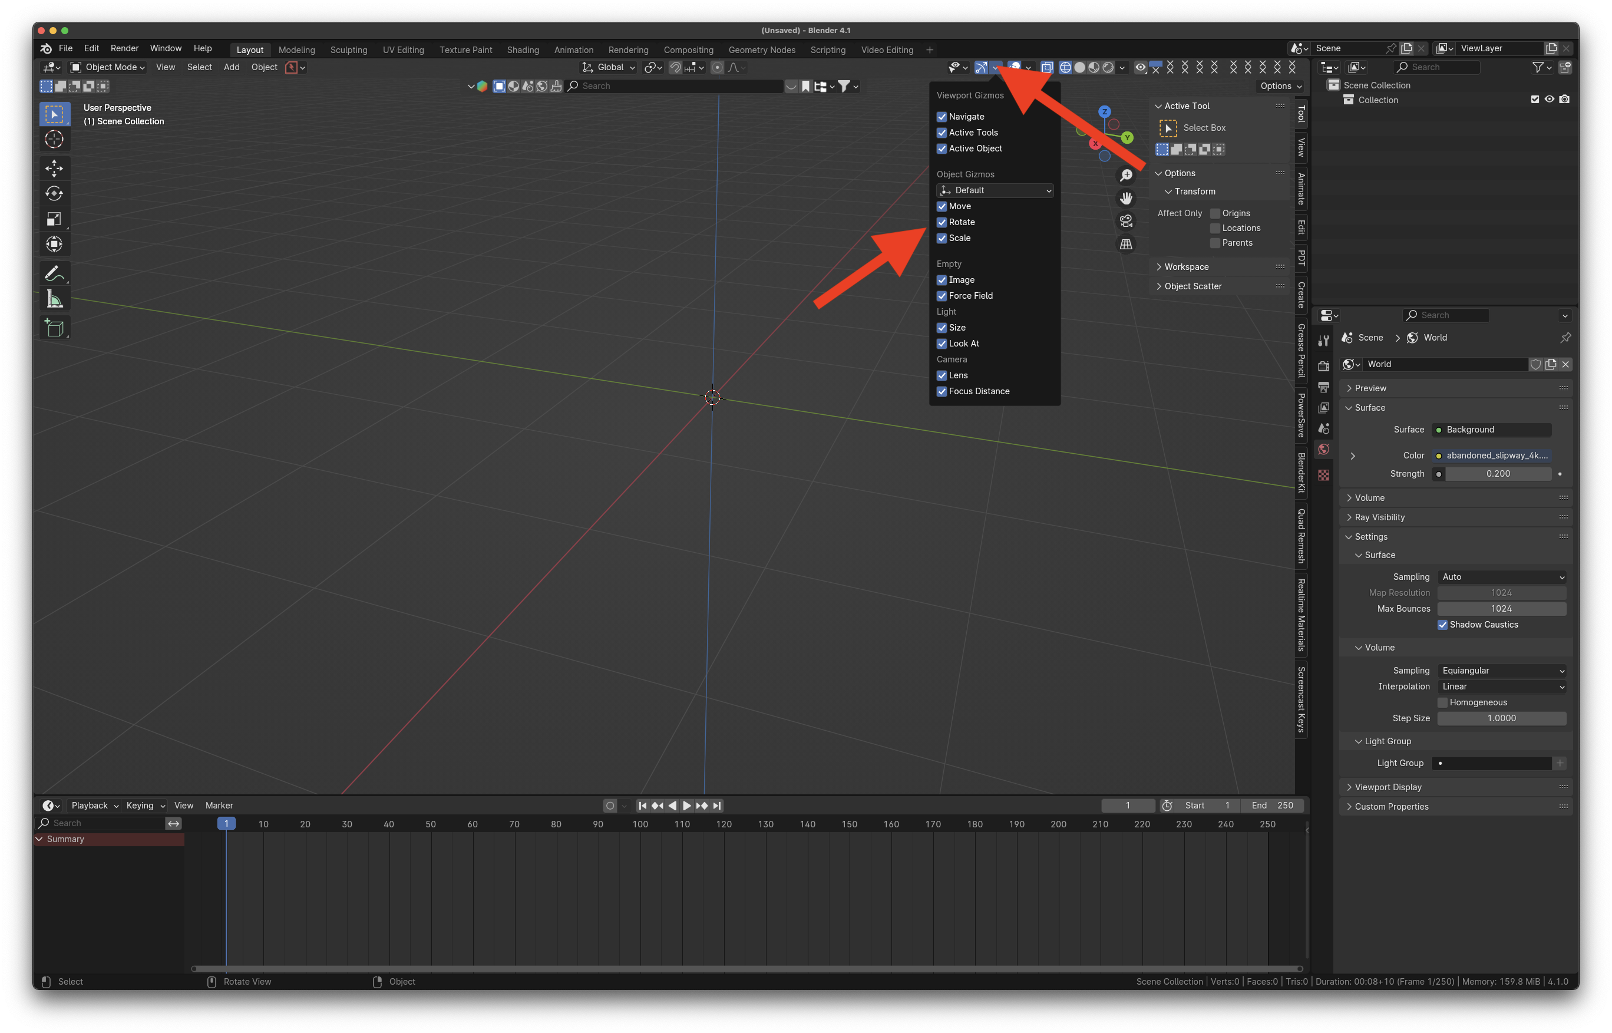This screenshot has width=1612, height=1033.
Task: Enable the Homogeneous volume checkbox
Action: coord(1442,702)
